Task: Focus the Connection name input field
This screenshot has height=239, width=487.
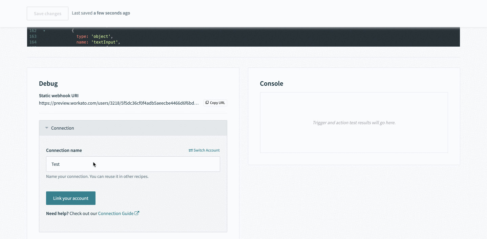Action: [x=133, y=164]
